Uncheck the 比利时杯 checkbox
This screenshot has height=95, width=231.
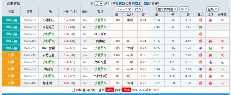pos(145,4)
